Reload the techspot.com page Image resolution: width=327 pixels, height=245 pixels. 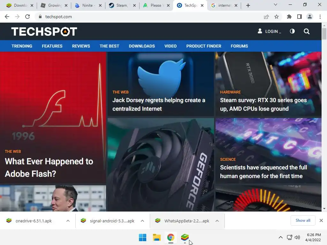click(27, 17)
